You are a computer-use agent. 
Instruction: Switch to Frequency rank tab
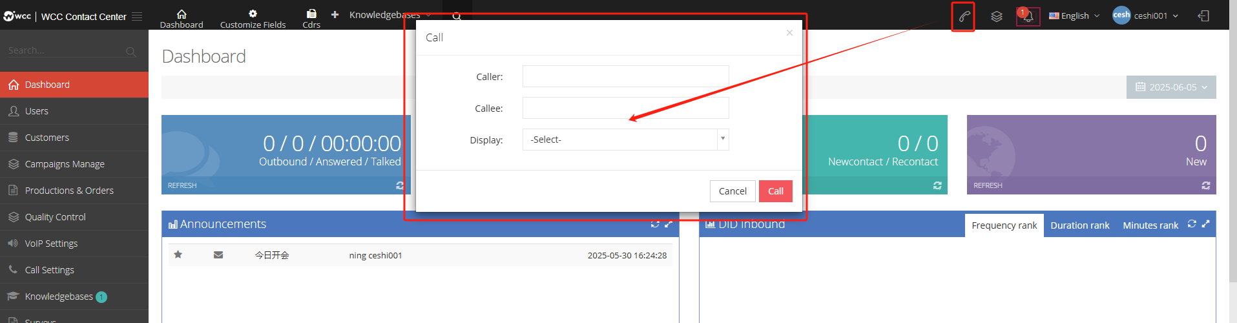click(x=1004, y=225)
